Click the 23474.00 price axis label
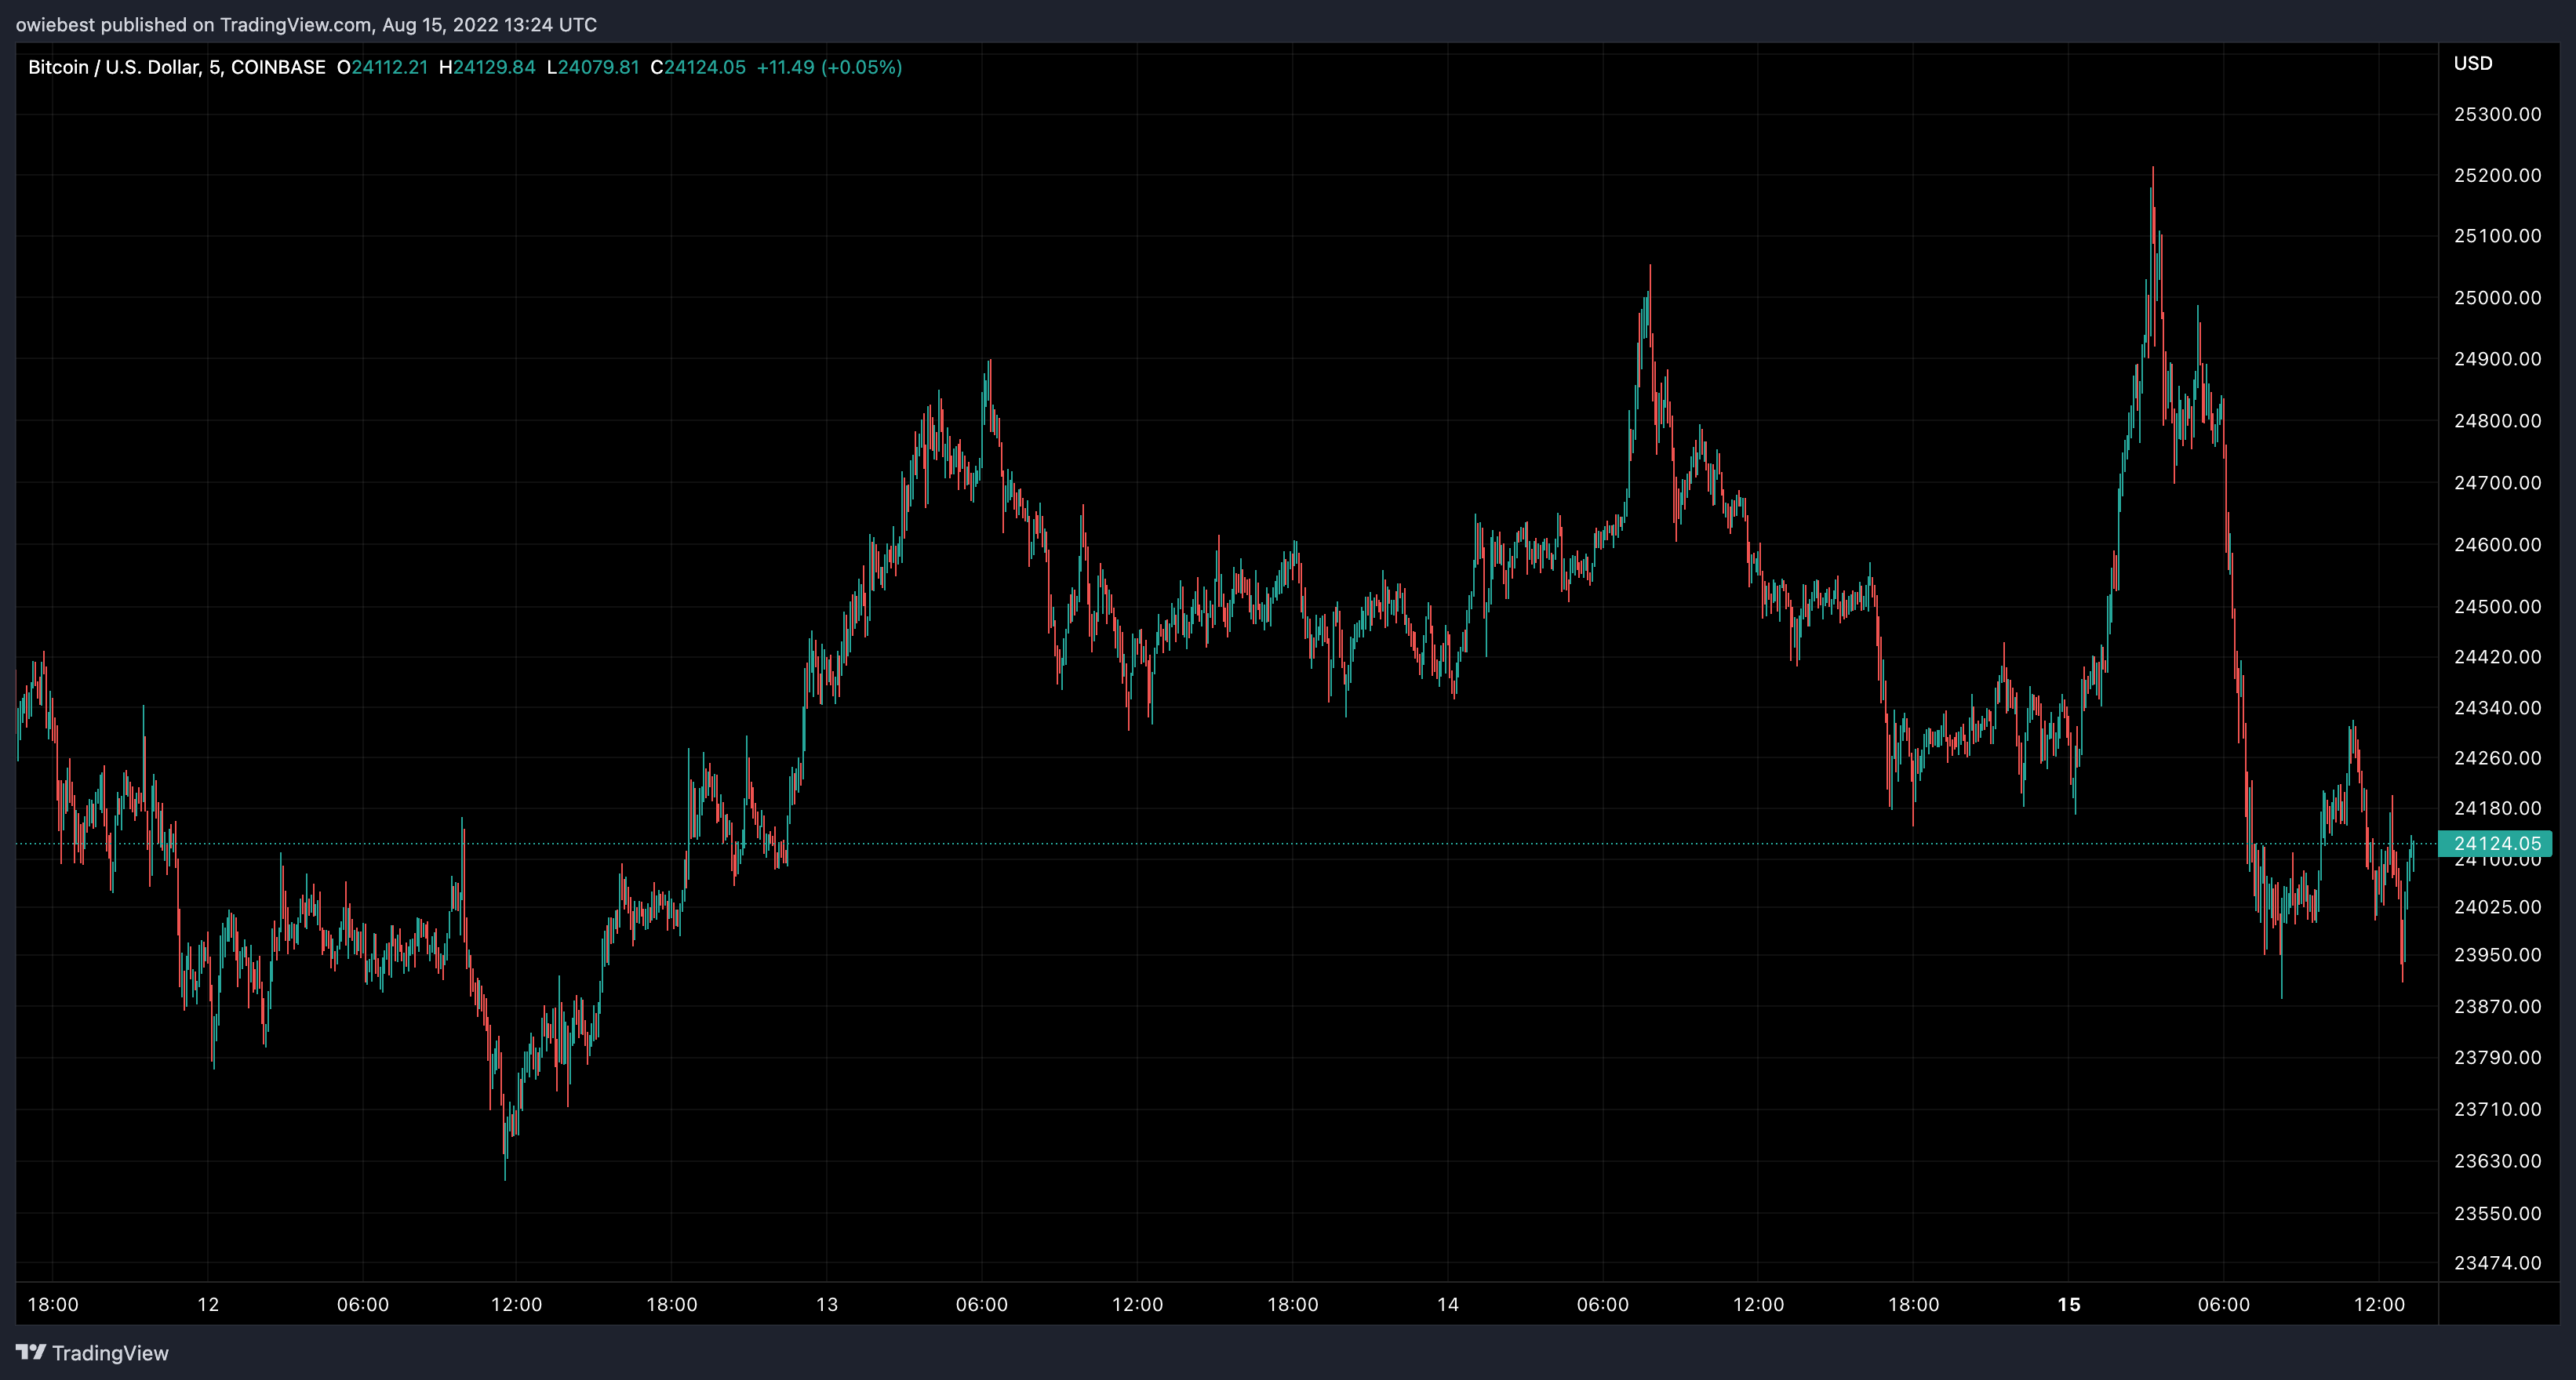 pos(2497,1263)
